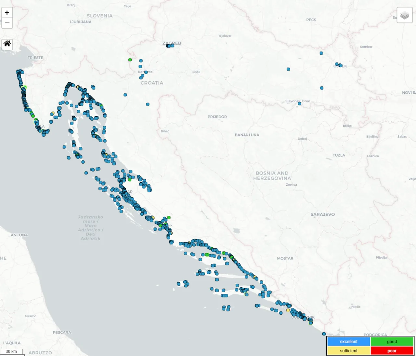Click the Bjelovar label

click(x=225, y=36)
